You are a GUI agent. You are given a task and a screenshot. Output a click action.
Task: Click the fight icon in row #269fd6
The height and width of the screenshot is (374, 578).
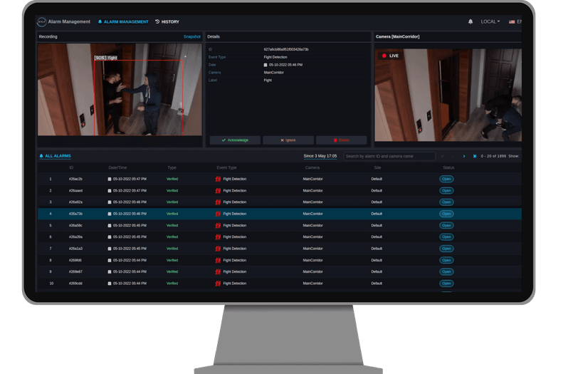[x=218, y=261]
